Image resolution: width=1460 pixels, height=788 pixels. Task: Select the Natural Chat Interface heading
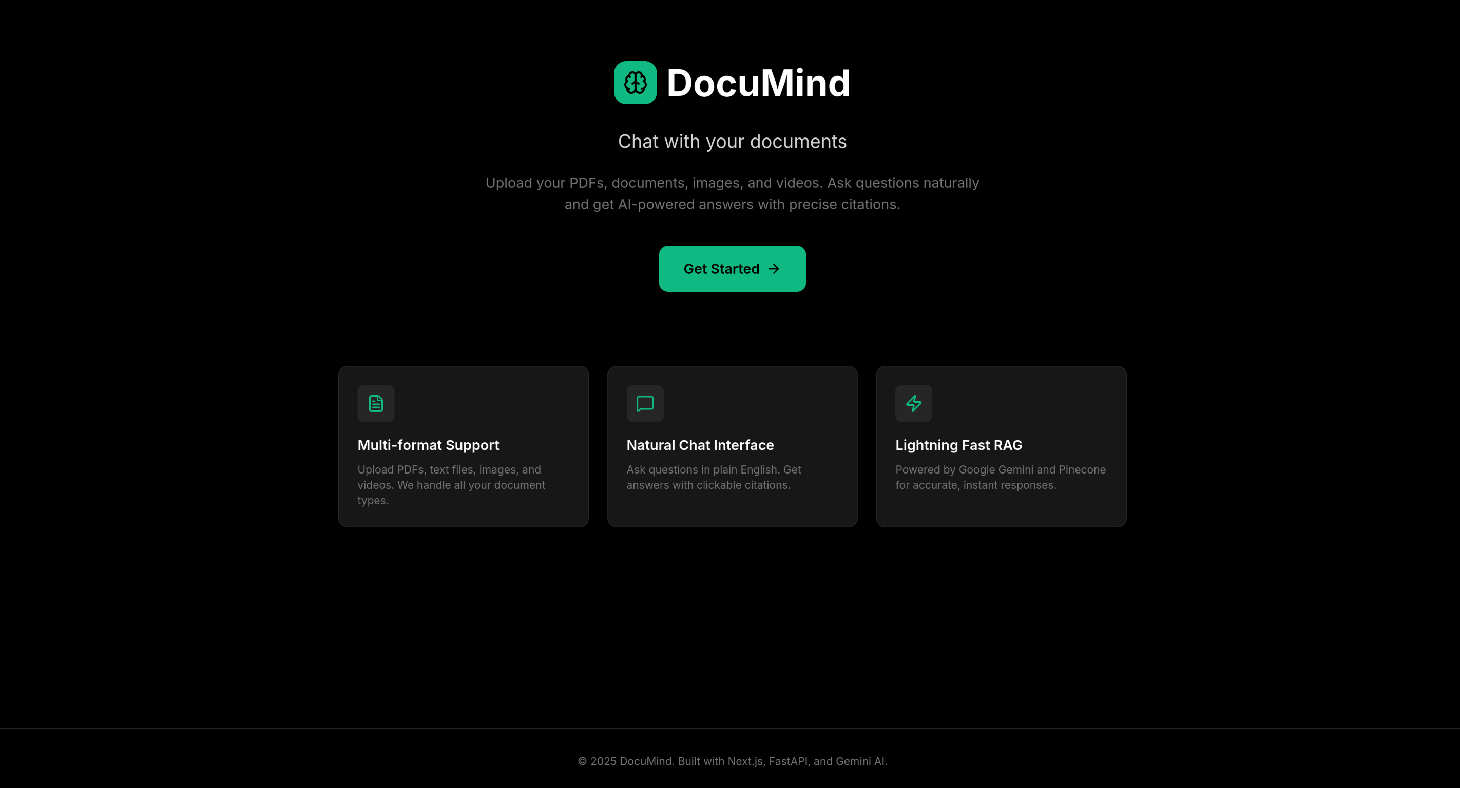tap(699, 445)
